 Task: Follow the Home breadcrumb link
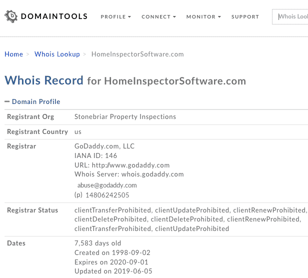click(x=14, y=54)
